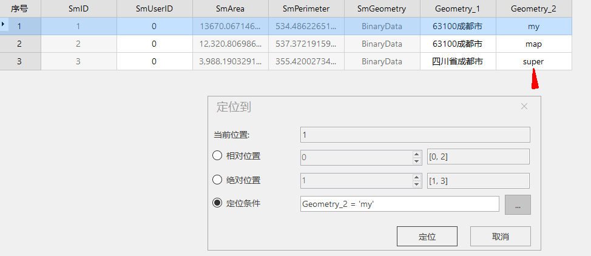Click the SmGeometry column header

pos(382,8)
